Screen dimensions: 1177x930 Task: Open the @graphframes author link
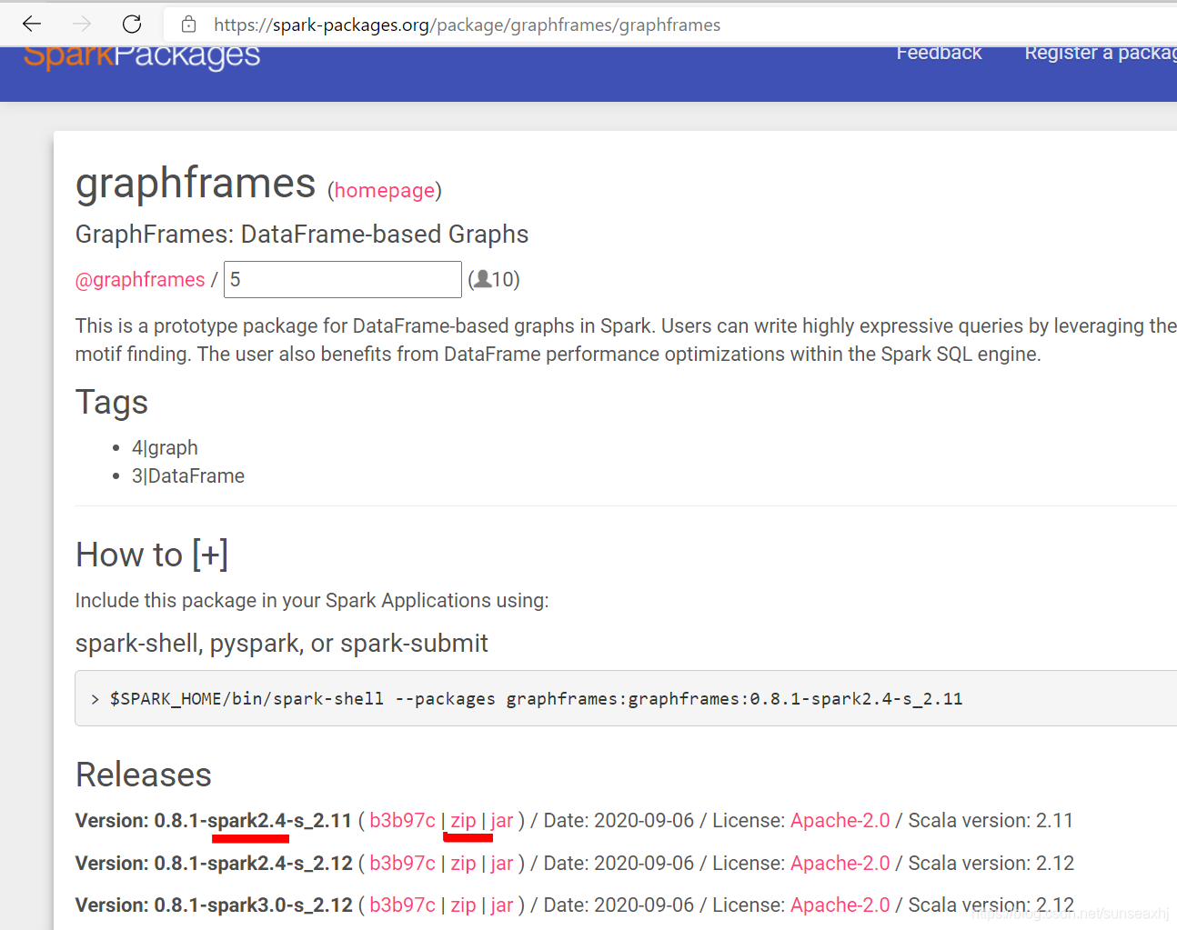(x=140, y=279)
